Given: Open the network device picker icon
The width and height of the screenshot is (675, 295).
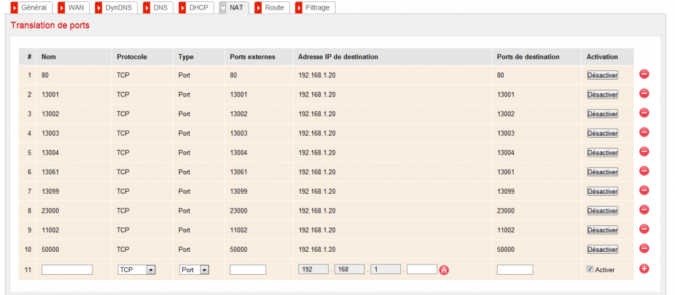Looking at the screenshot, I should click(x=444, y=270).
